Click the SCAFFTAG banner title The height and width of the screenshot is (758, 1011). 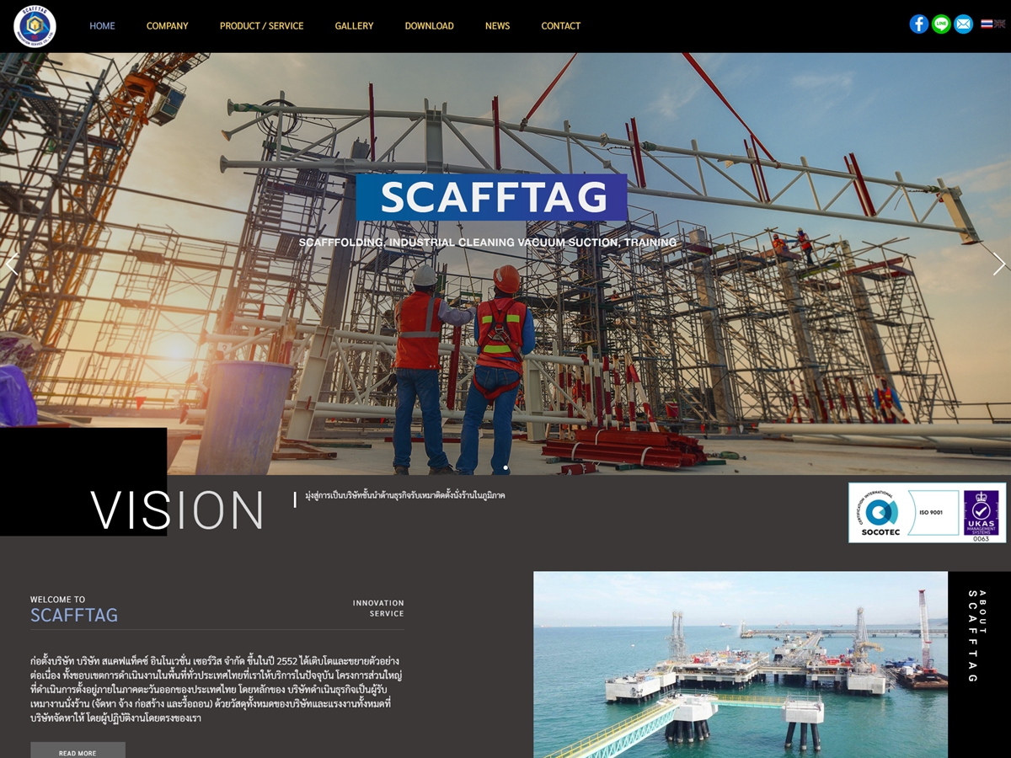tap(492, 197)
